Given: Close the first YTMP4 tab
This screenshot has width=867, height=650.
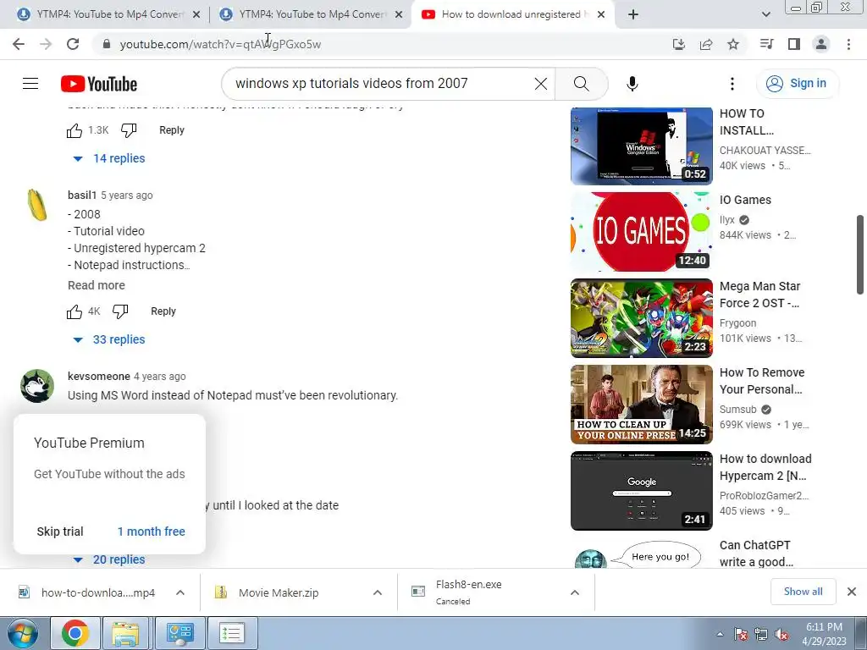Looking at the screenshot, I should [x=196, y=14].
